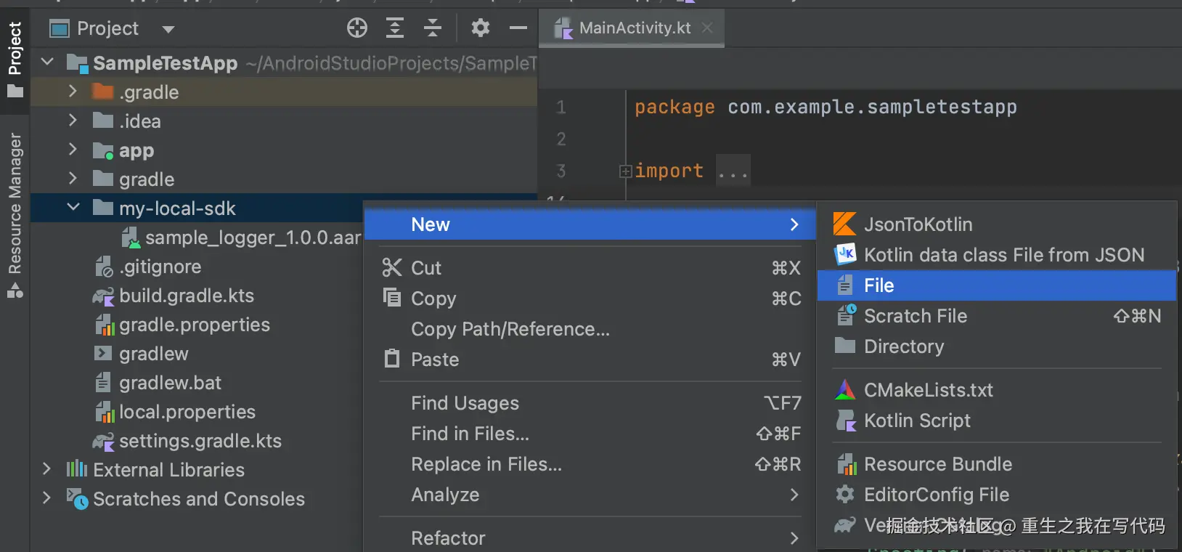The height and width of the screenshot is (552, 1182).
Task: Close the MainActivity.kt editor tab
Action: [707, 28]
